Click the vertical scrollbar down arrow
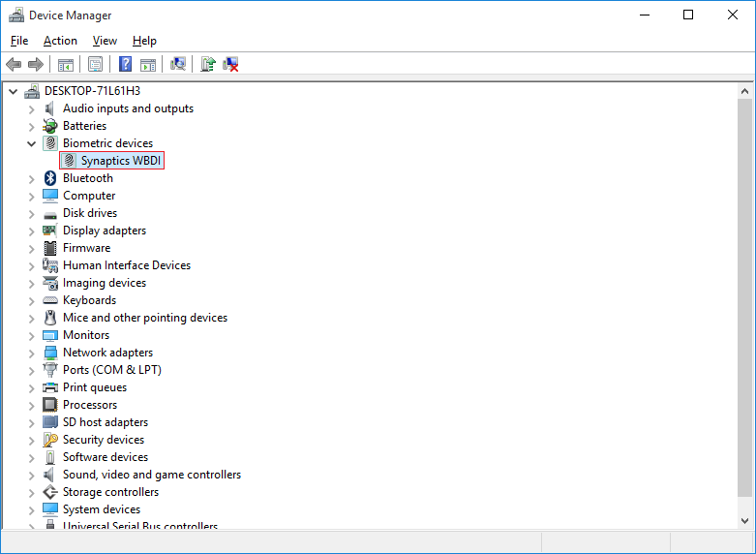The width and height of the screenshot is (756, 554). click(x=745, y=521)
